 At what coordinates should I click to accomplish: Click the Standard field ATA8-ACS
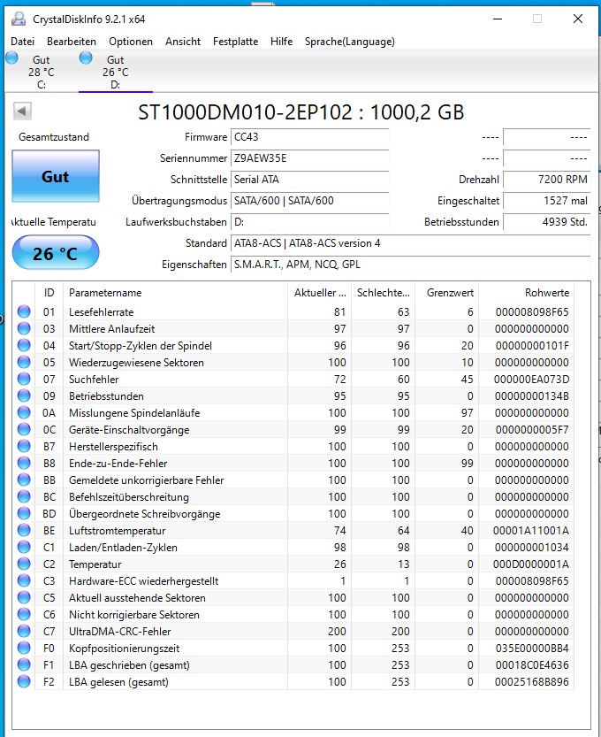pos(410,243)
